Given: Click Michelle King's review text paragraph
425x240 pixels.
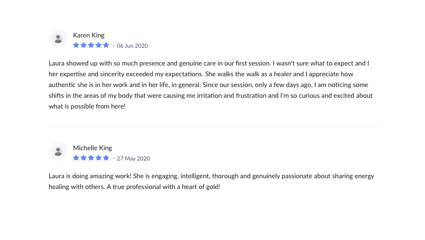Looking at the screenshot, I should [x=211, y=182].
